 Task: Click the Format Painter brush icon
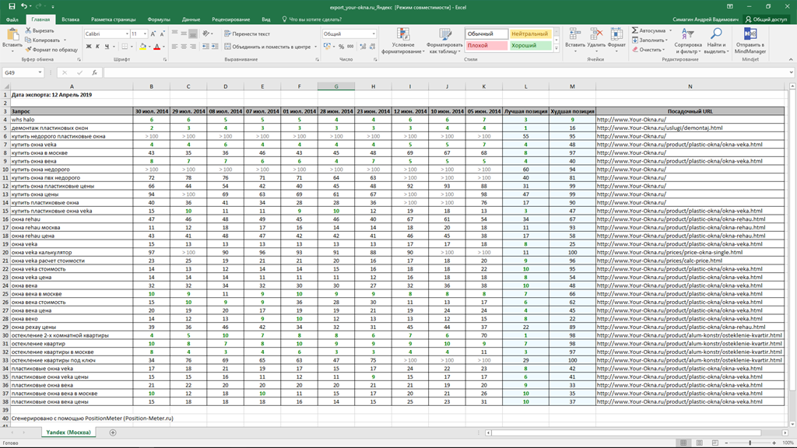point(29,50)
